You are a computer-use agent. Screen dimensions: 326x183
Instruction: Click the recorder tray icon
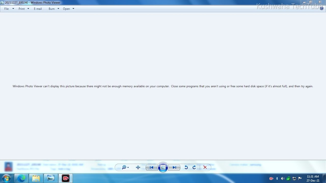pos(271,178)
